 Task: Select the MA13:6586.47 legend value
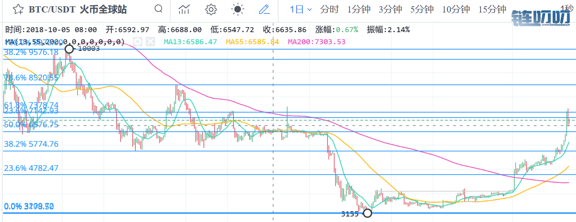[190, 42]
